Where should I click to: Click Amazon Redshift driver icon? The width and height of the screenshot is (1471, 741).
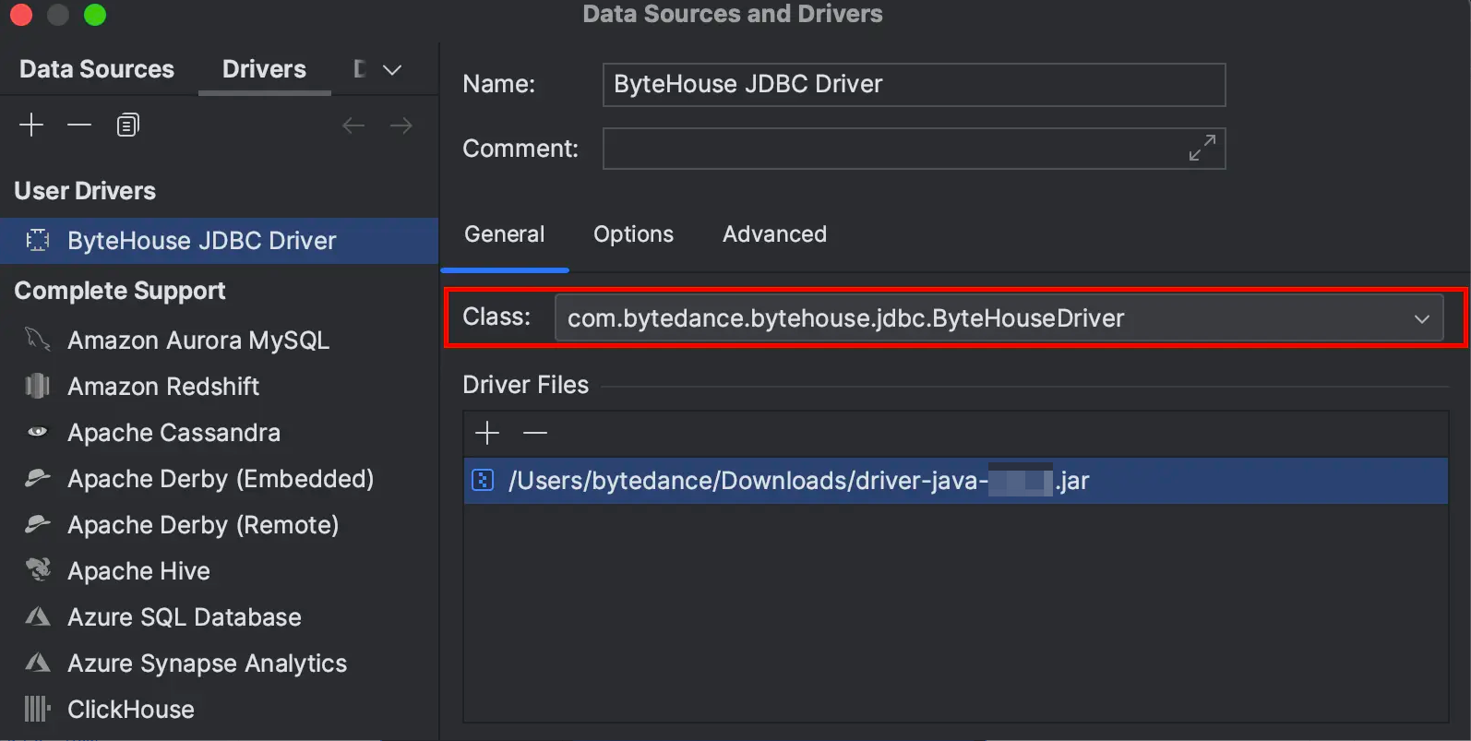tap(38, 386)
